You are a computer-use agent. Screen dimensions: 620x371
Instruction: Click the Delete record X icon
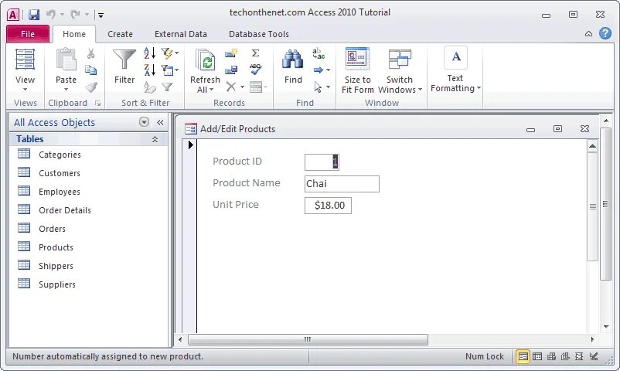(231, 87)
